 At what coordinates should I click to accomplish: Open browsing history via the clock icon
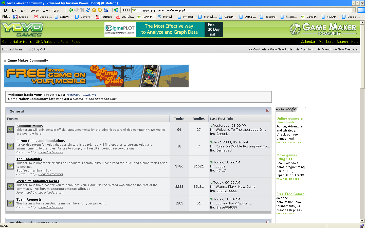coord(100,10)
